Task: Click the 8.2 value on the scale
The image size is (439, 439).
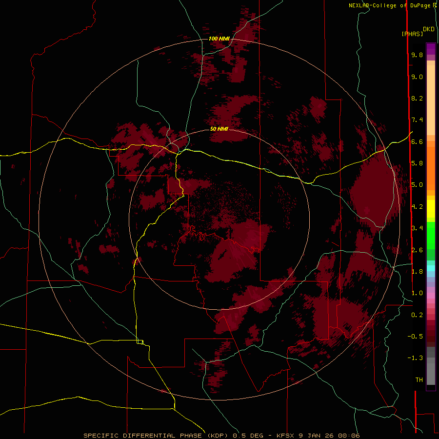Action: [x=417, y=98]
